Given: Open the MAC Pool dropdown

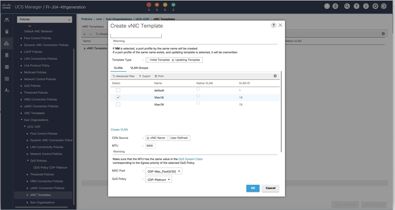Looking at the screenshot, I should tap(164, 171).
